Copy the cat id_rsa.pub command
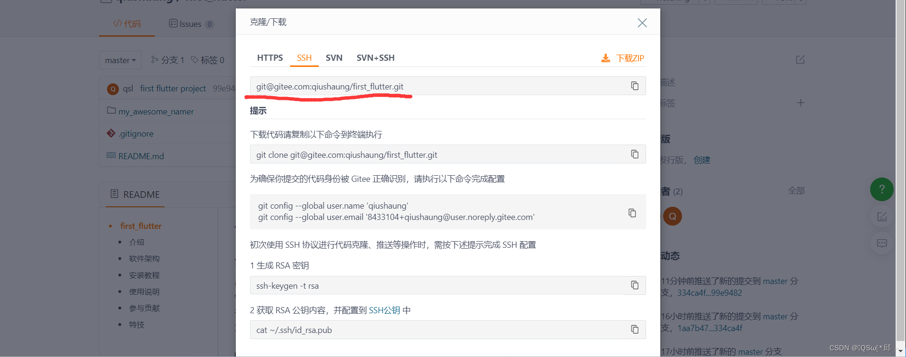This screenshot has width=906, height=357. (635, 329)
